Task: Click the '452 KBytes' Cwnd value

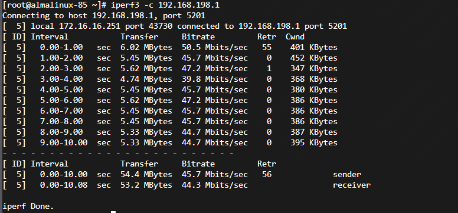Action: 314,58
